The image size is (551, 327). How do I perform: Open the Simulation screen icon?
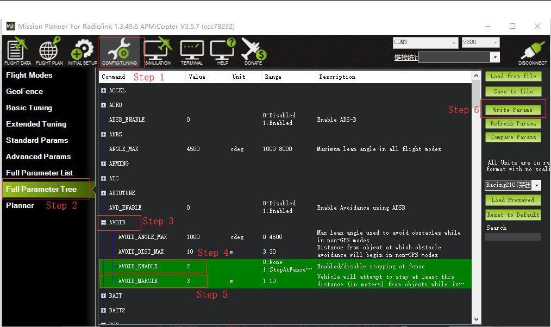(158, 51)
